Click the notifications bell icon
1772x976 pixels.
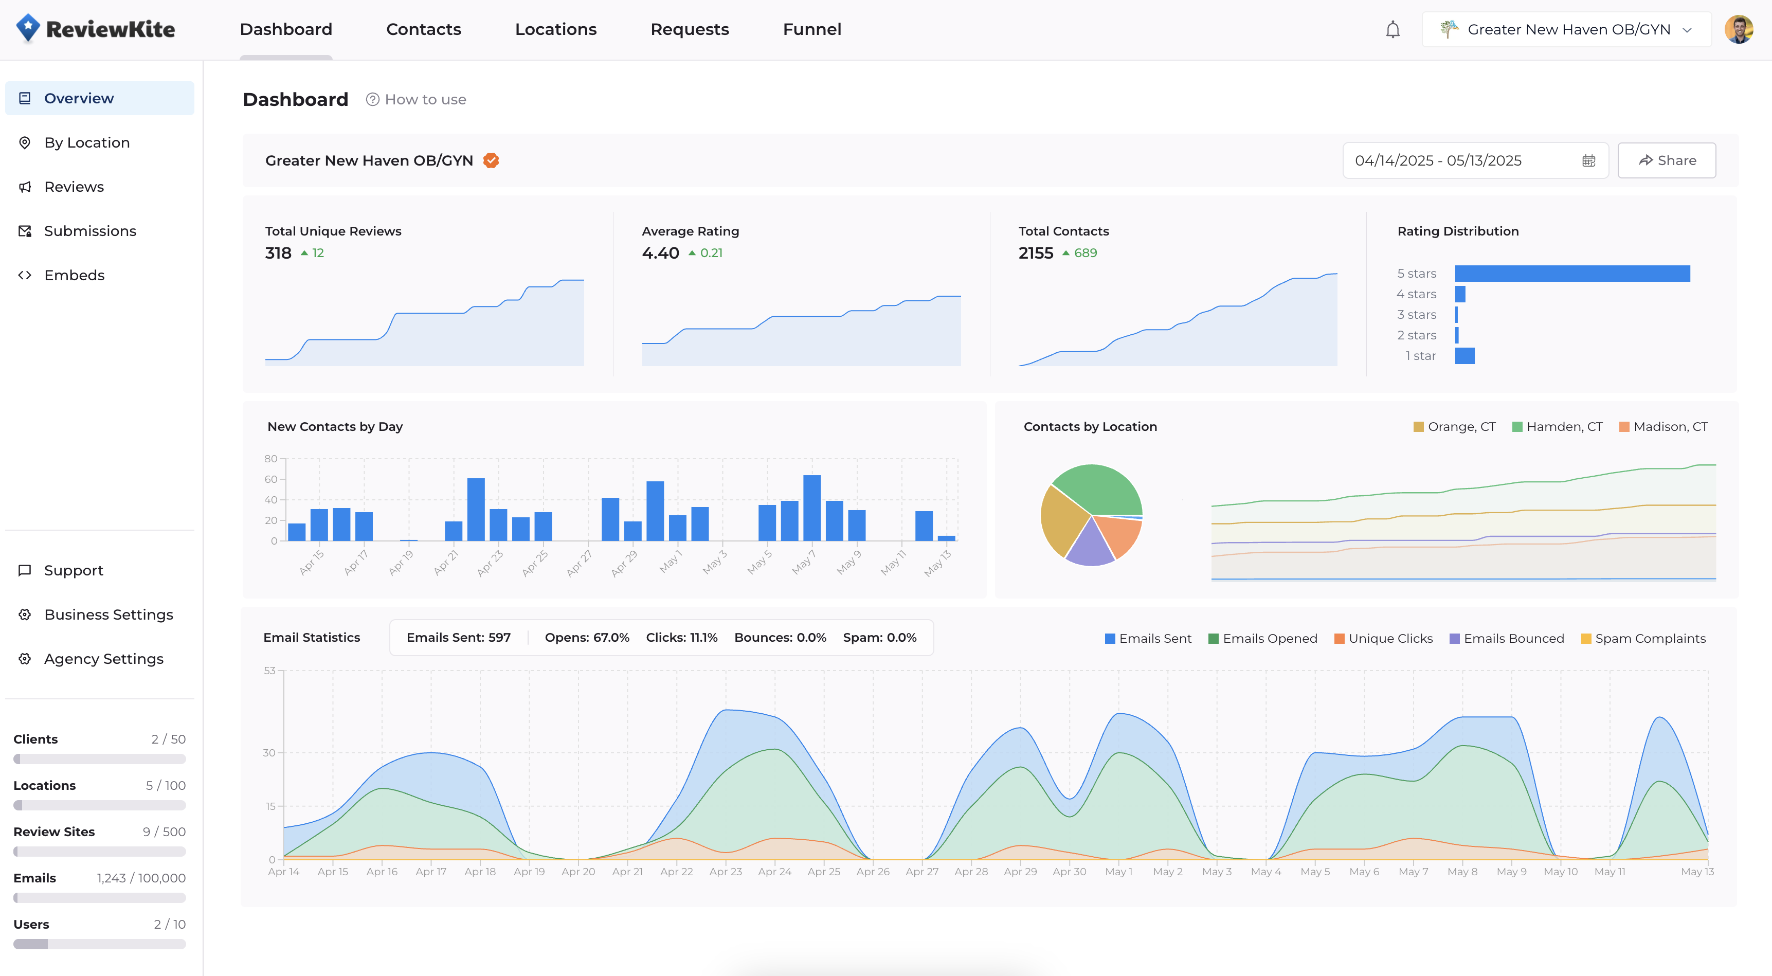[1393, 30]
